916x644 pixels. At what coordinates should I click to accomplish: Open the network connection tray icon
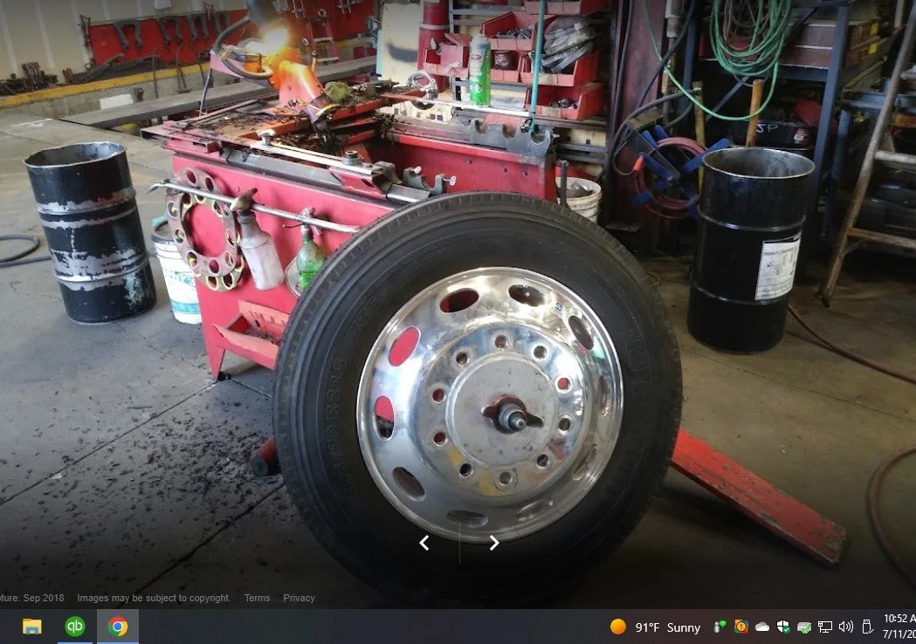click(x=825, y=627)
